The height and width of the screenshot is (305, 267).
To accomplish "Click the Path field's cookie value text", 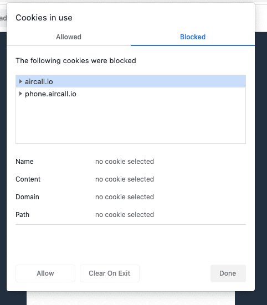I will coord(125,215).
